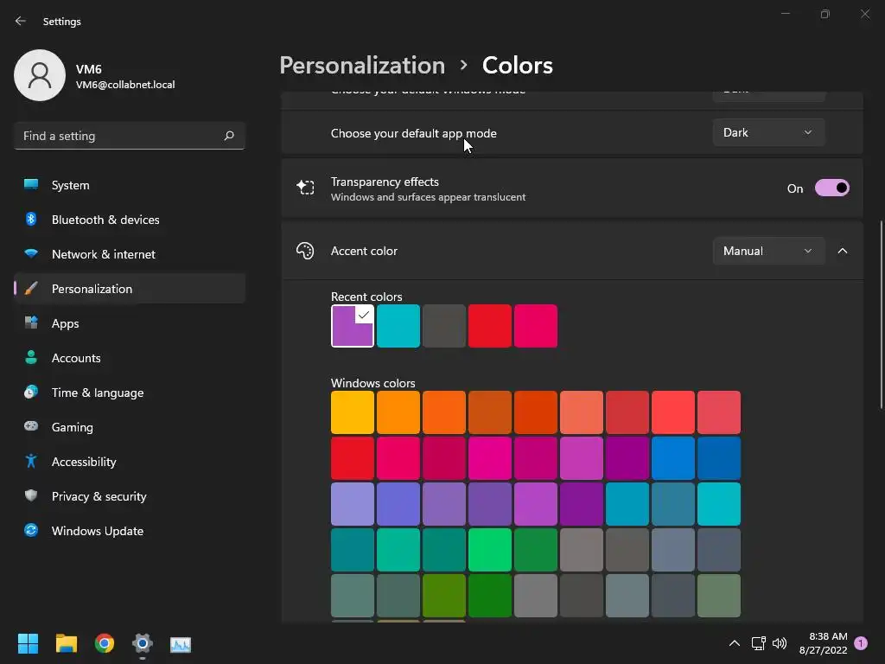Viewport: 885px width, 664px height.
Task: Go to Windows Update section
Action: tap(98, 531)
